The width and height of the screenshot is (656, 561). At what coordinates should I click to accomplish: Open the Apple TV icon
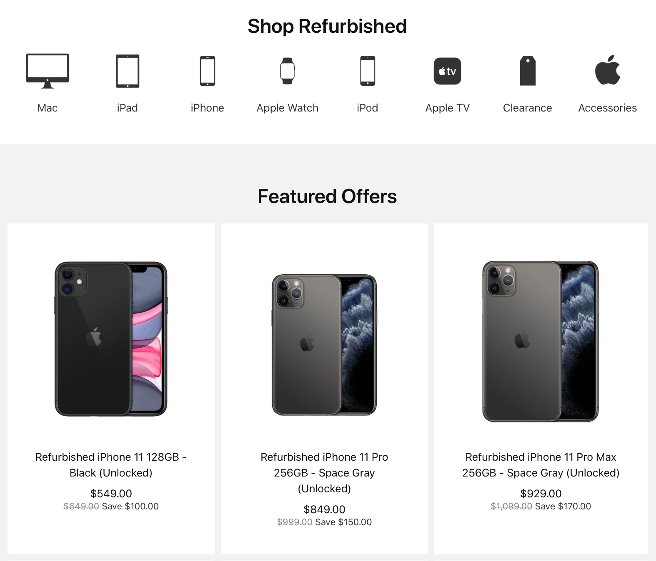(447, 71)
